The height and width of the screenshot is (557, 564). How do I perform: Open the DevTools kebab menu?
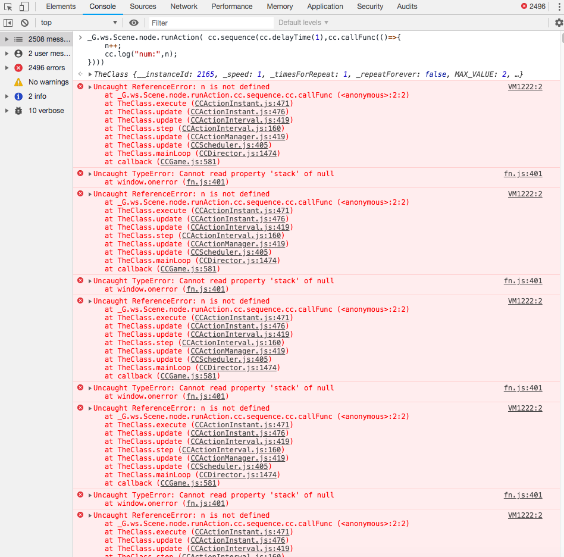(558, 7)
